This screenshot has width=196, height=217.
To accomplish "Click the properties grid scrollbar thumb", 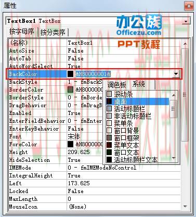I will tap(185, 95).
